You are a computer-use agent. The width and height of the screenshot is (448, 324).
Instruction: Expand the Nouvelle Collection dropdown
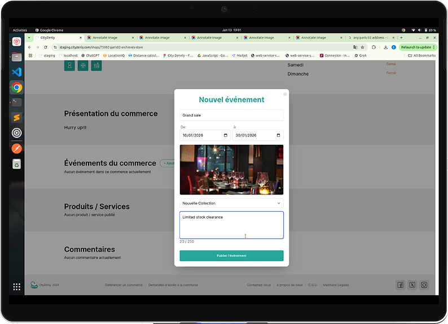point(231,203)
